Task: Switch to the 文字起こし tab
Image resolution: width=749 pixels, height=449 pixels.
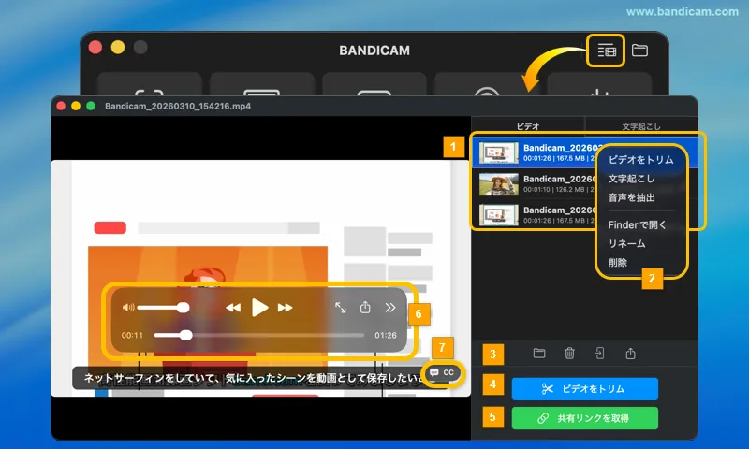Action: coord(641,126)
